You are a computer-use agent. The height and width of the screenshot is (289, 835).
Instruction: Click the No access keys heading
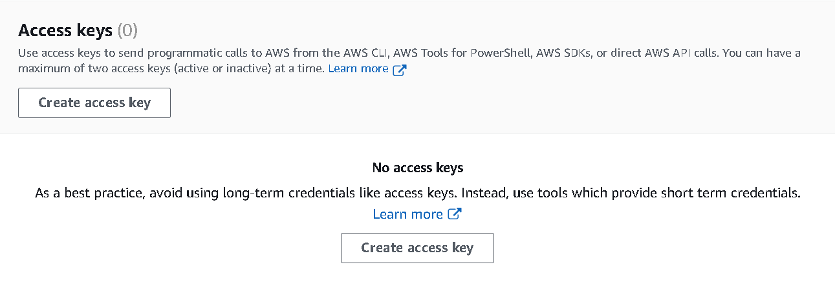coord(417,168)
